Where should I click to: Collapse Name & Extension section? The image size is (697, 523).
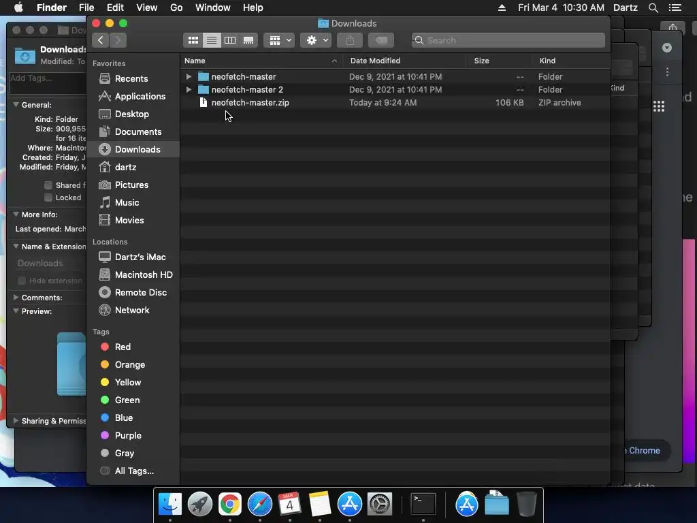tap(16, 247)
